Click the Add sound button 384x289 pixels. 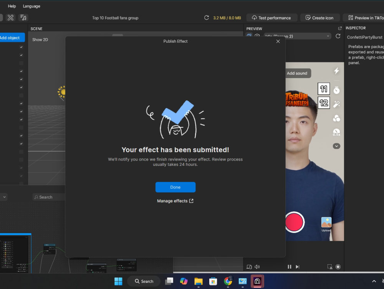298,73
